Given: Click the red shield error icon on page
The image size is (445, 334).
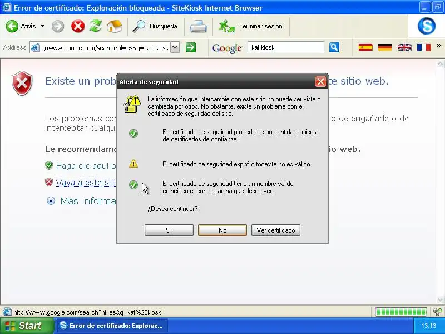Looking at the screenshot, I should point(22,83).
